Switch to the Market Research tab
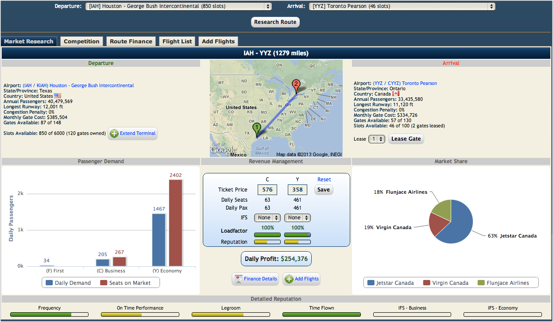This screenshot has height=322, width=553. pyautogui.click(x=29, y=41)
